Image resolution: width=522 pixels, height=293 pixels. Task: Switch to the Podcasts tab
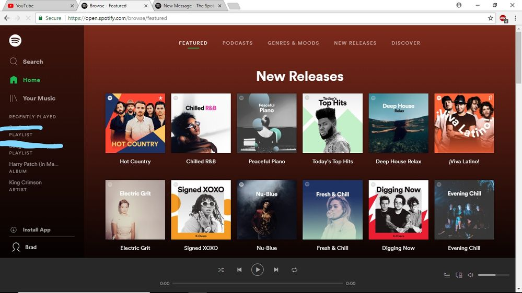(237, 43)
